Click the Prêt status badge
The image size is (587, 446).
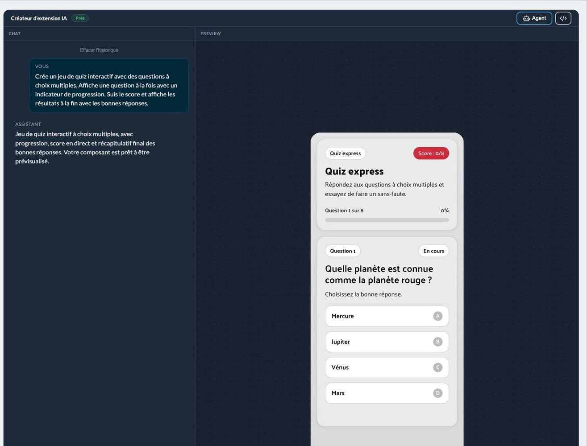pos(80,18)
